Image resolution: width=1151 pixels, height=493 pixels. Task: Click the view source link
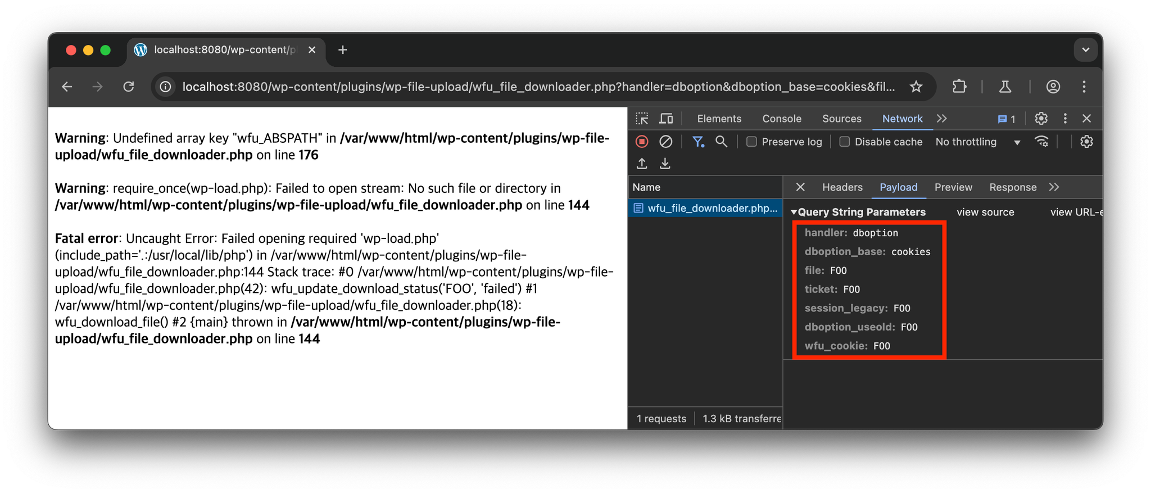click(985, 212)
